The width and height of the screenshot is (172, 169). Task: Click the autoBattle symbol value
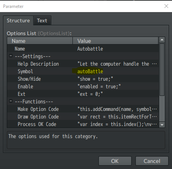click(x=90, y=71)
